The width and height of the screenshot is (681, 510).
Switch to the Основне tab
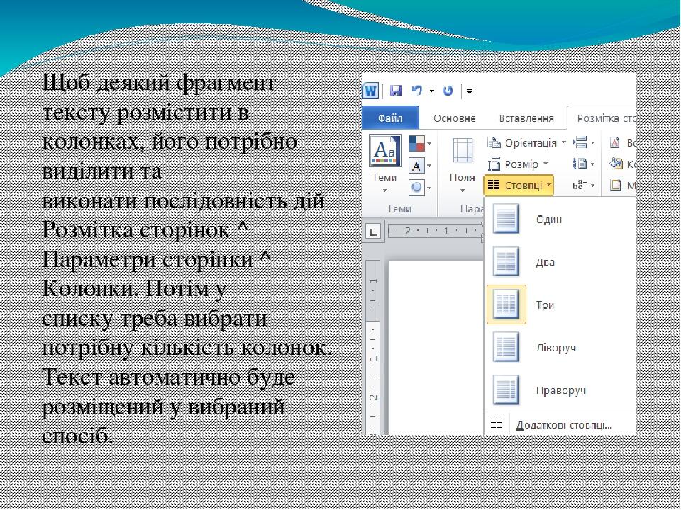(454, 118)
